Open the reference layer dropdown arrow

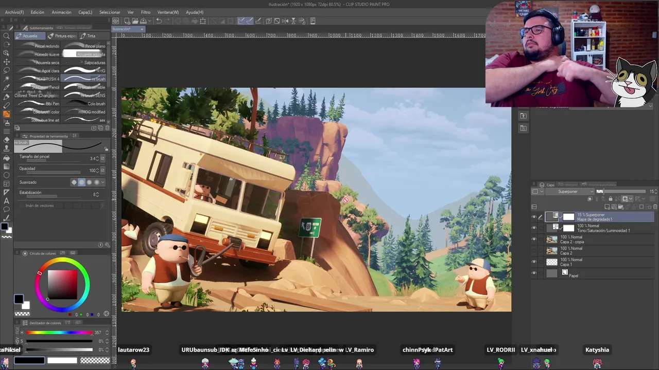point(630,199)
